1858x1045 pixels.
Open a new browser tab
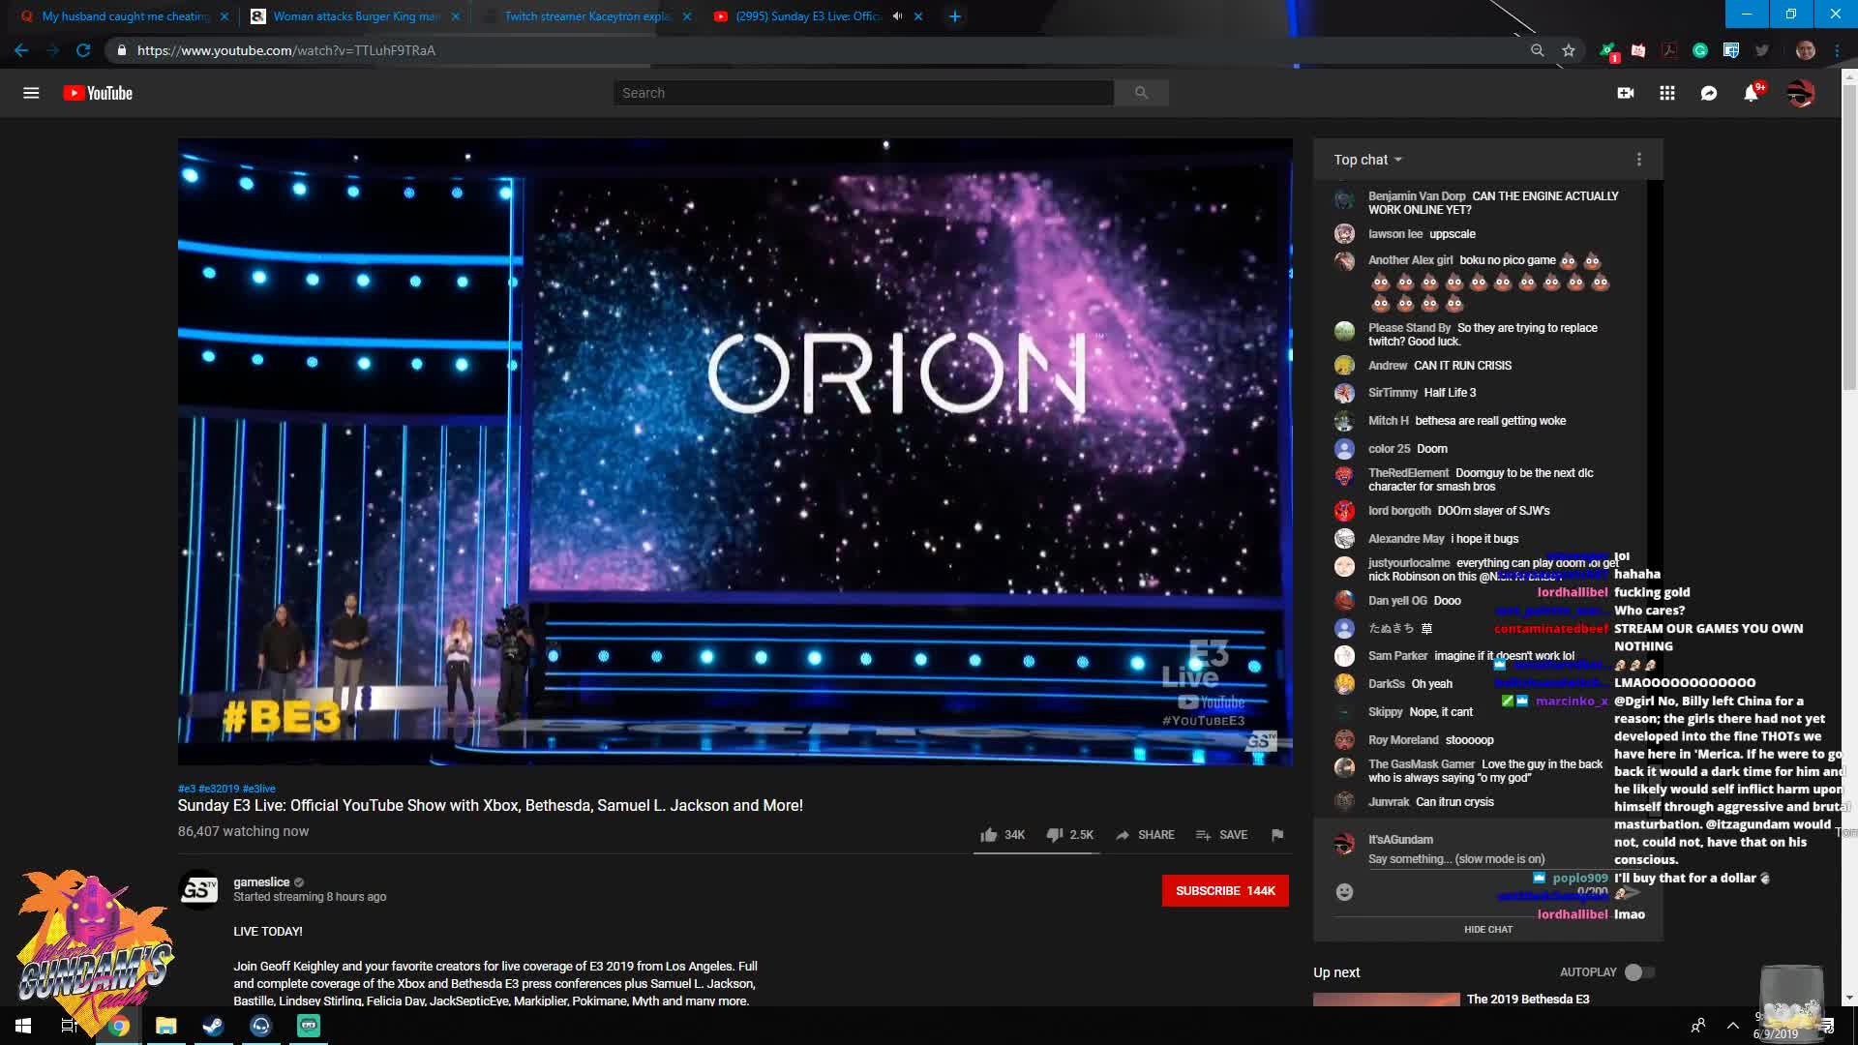[954, 16]
